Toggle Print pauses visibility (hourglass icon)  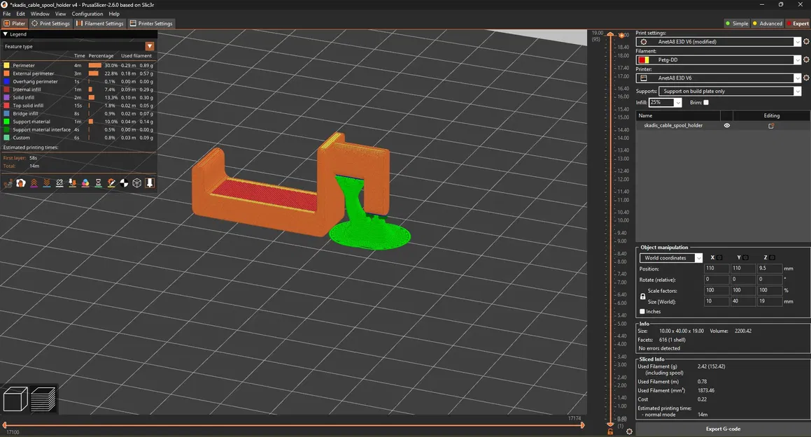tap(98, 183)
